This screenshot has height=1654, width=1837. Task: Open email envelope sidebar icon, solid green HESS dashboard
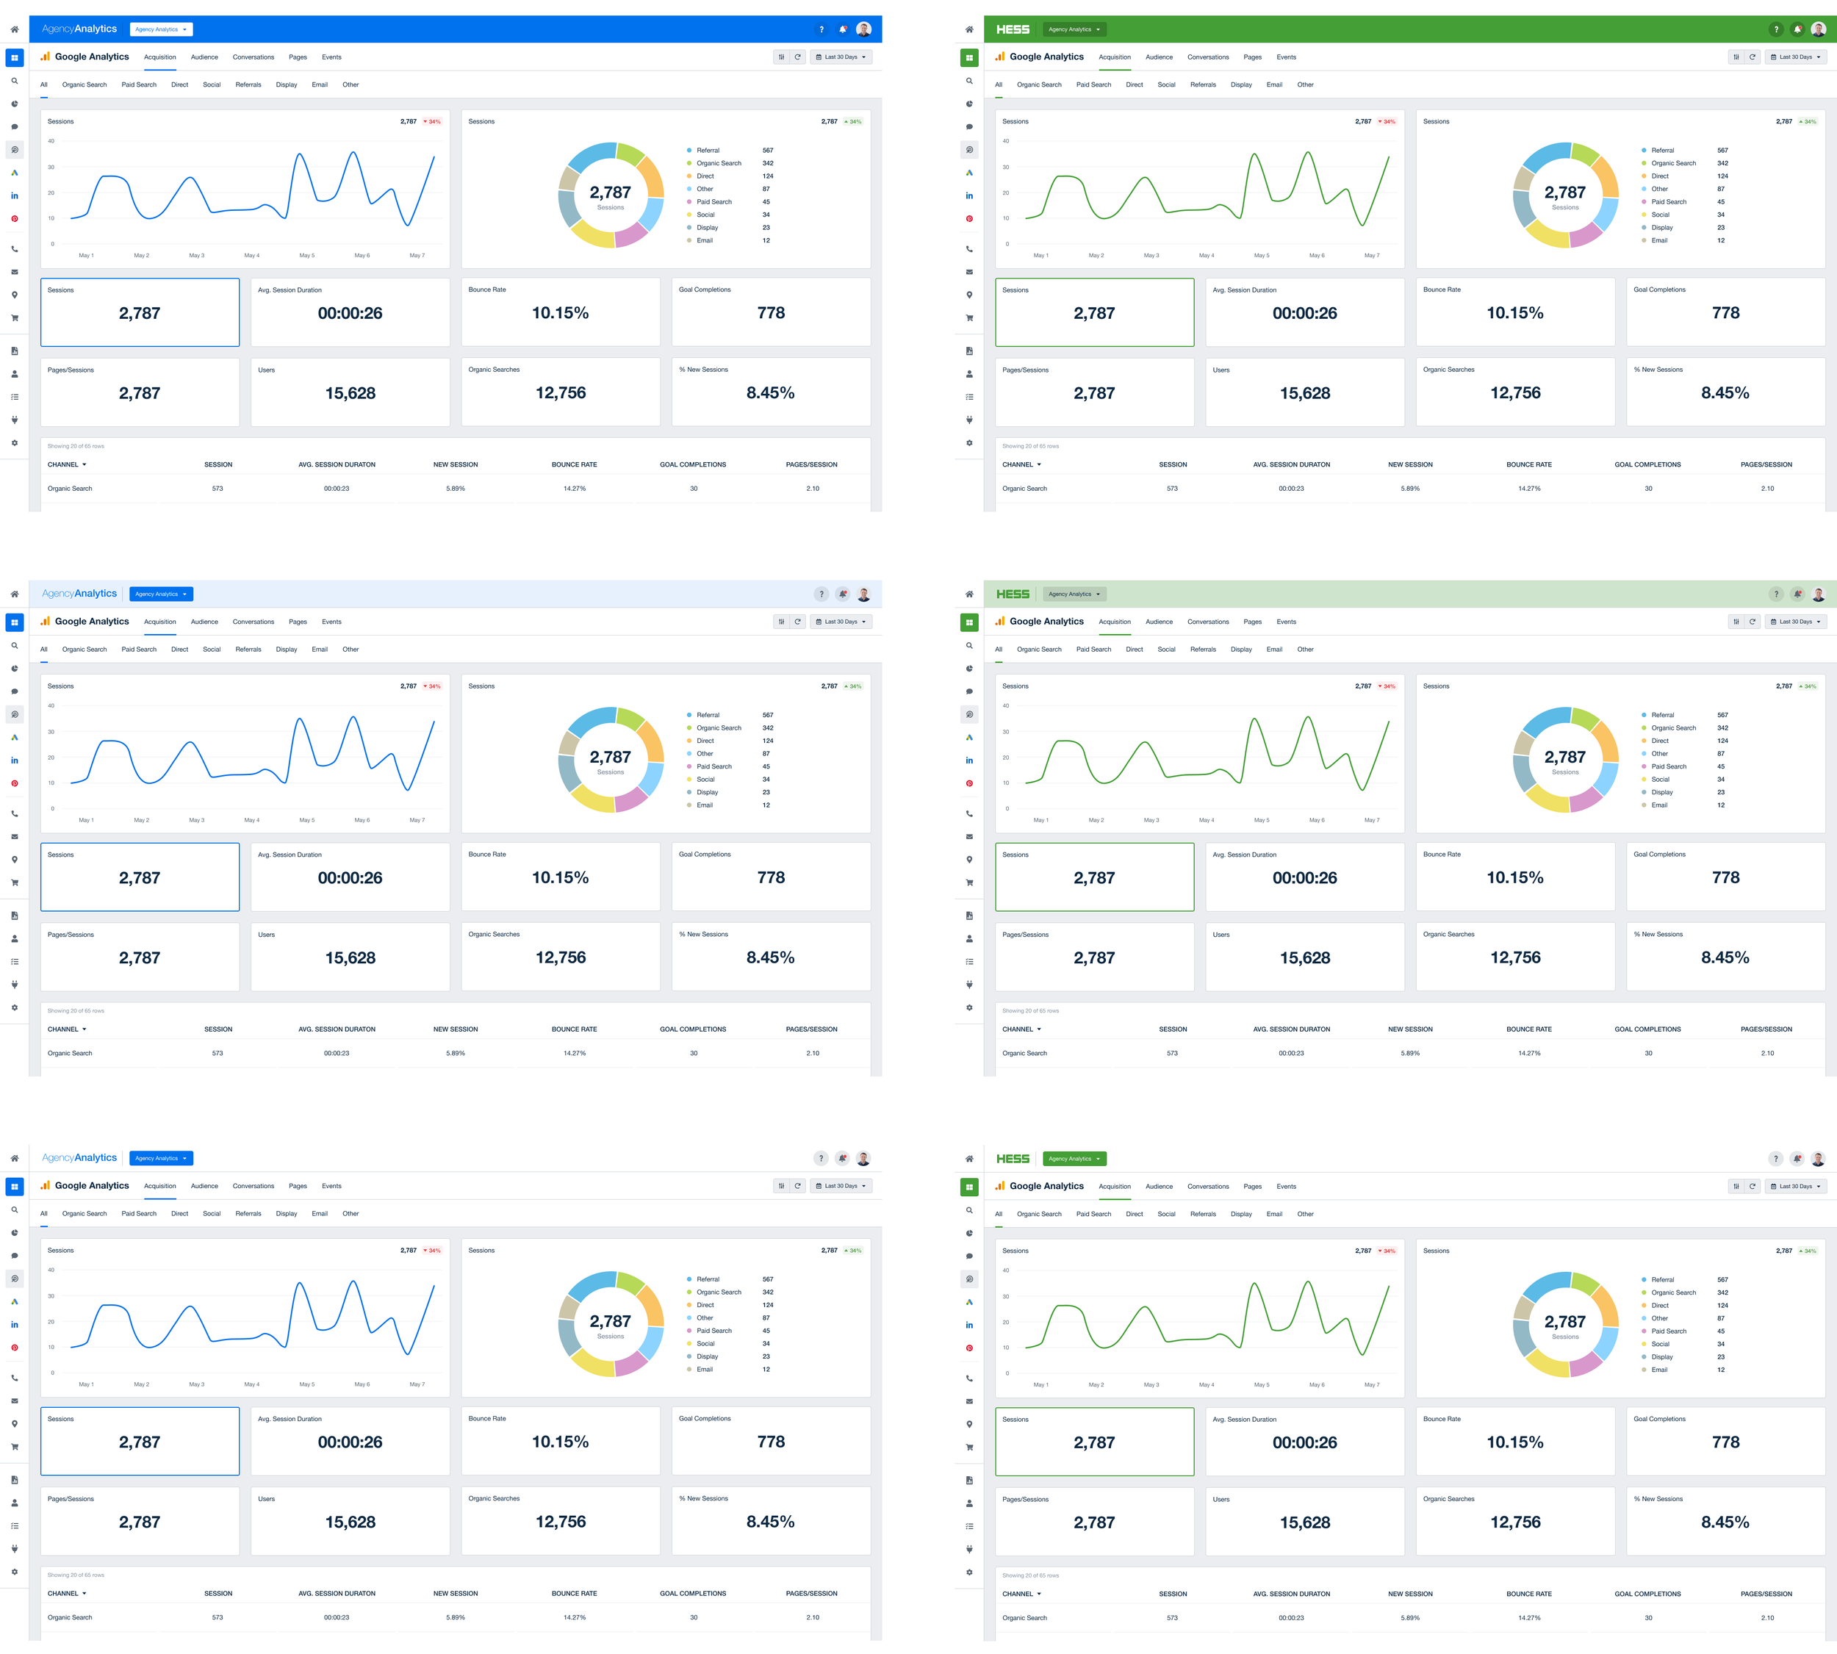pos(969,272)
